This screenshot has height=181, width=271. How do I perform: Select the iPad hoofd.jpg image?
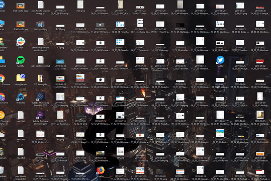pos(21,26)
